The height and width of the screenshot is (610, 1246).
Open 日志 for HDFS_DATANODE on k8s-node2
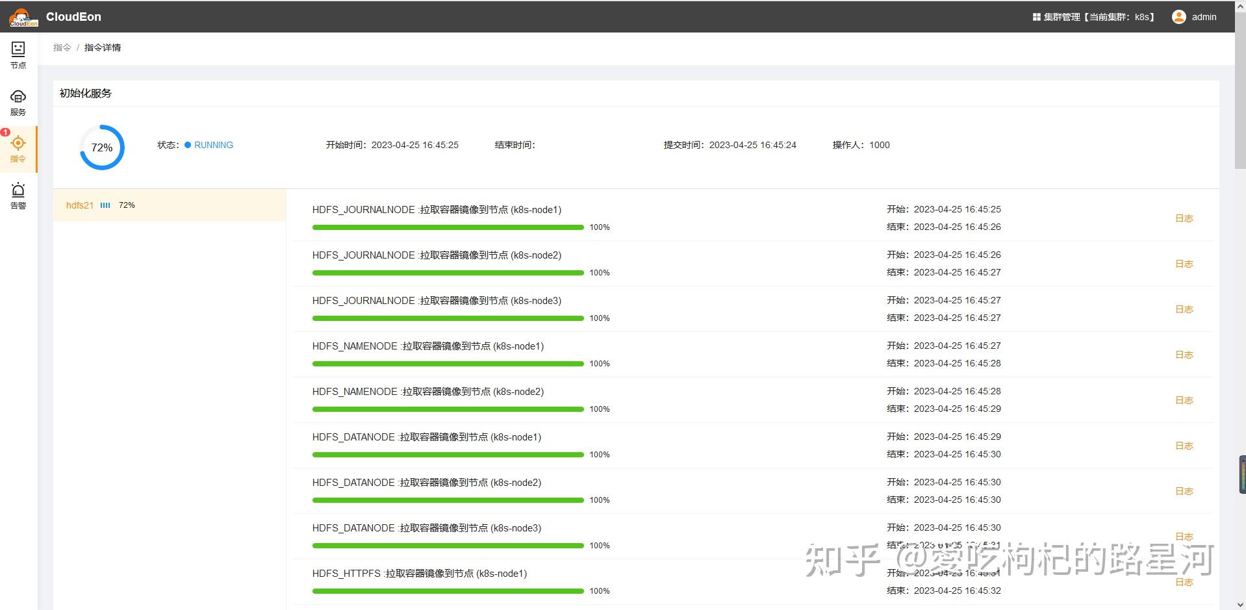(x=1184, y=491)
